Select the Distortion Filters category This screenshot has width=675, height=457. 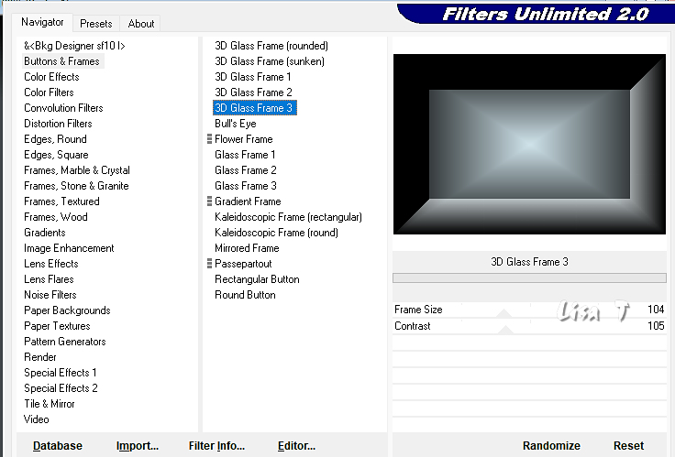pos(58,124)
